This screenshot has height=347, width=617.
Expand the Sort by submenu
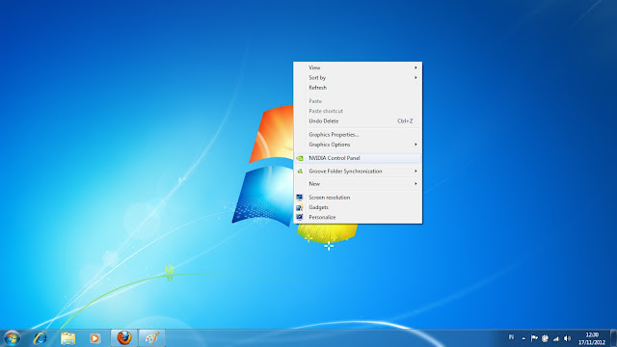click(x=358, y=77)
